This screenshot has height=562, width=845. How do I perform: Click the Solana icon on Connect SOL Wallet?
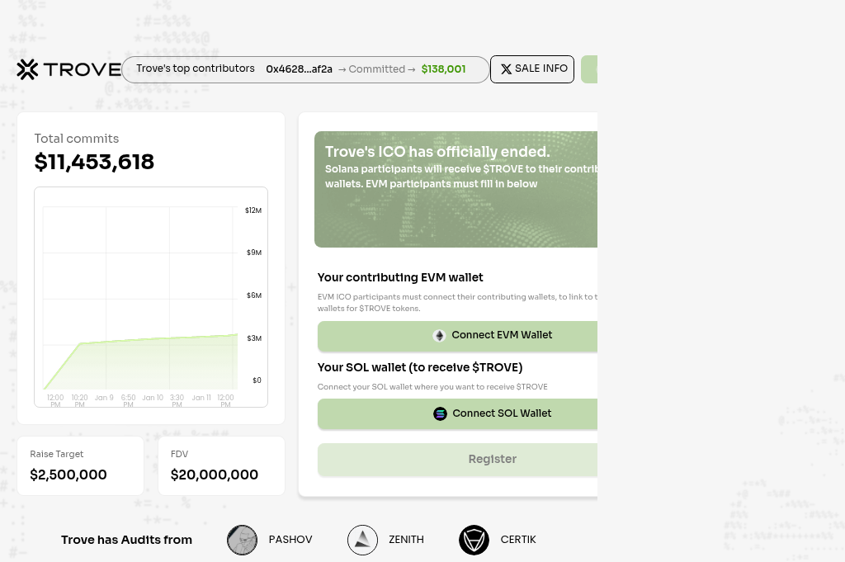(x=440, y=413)
